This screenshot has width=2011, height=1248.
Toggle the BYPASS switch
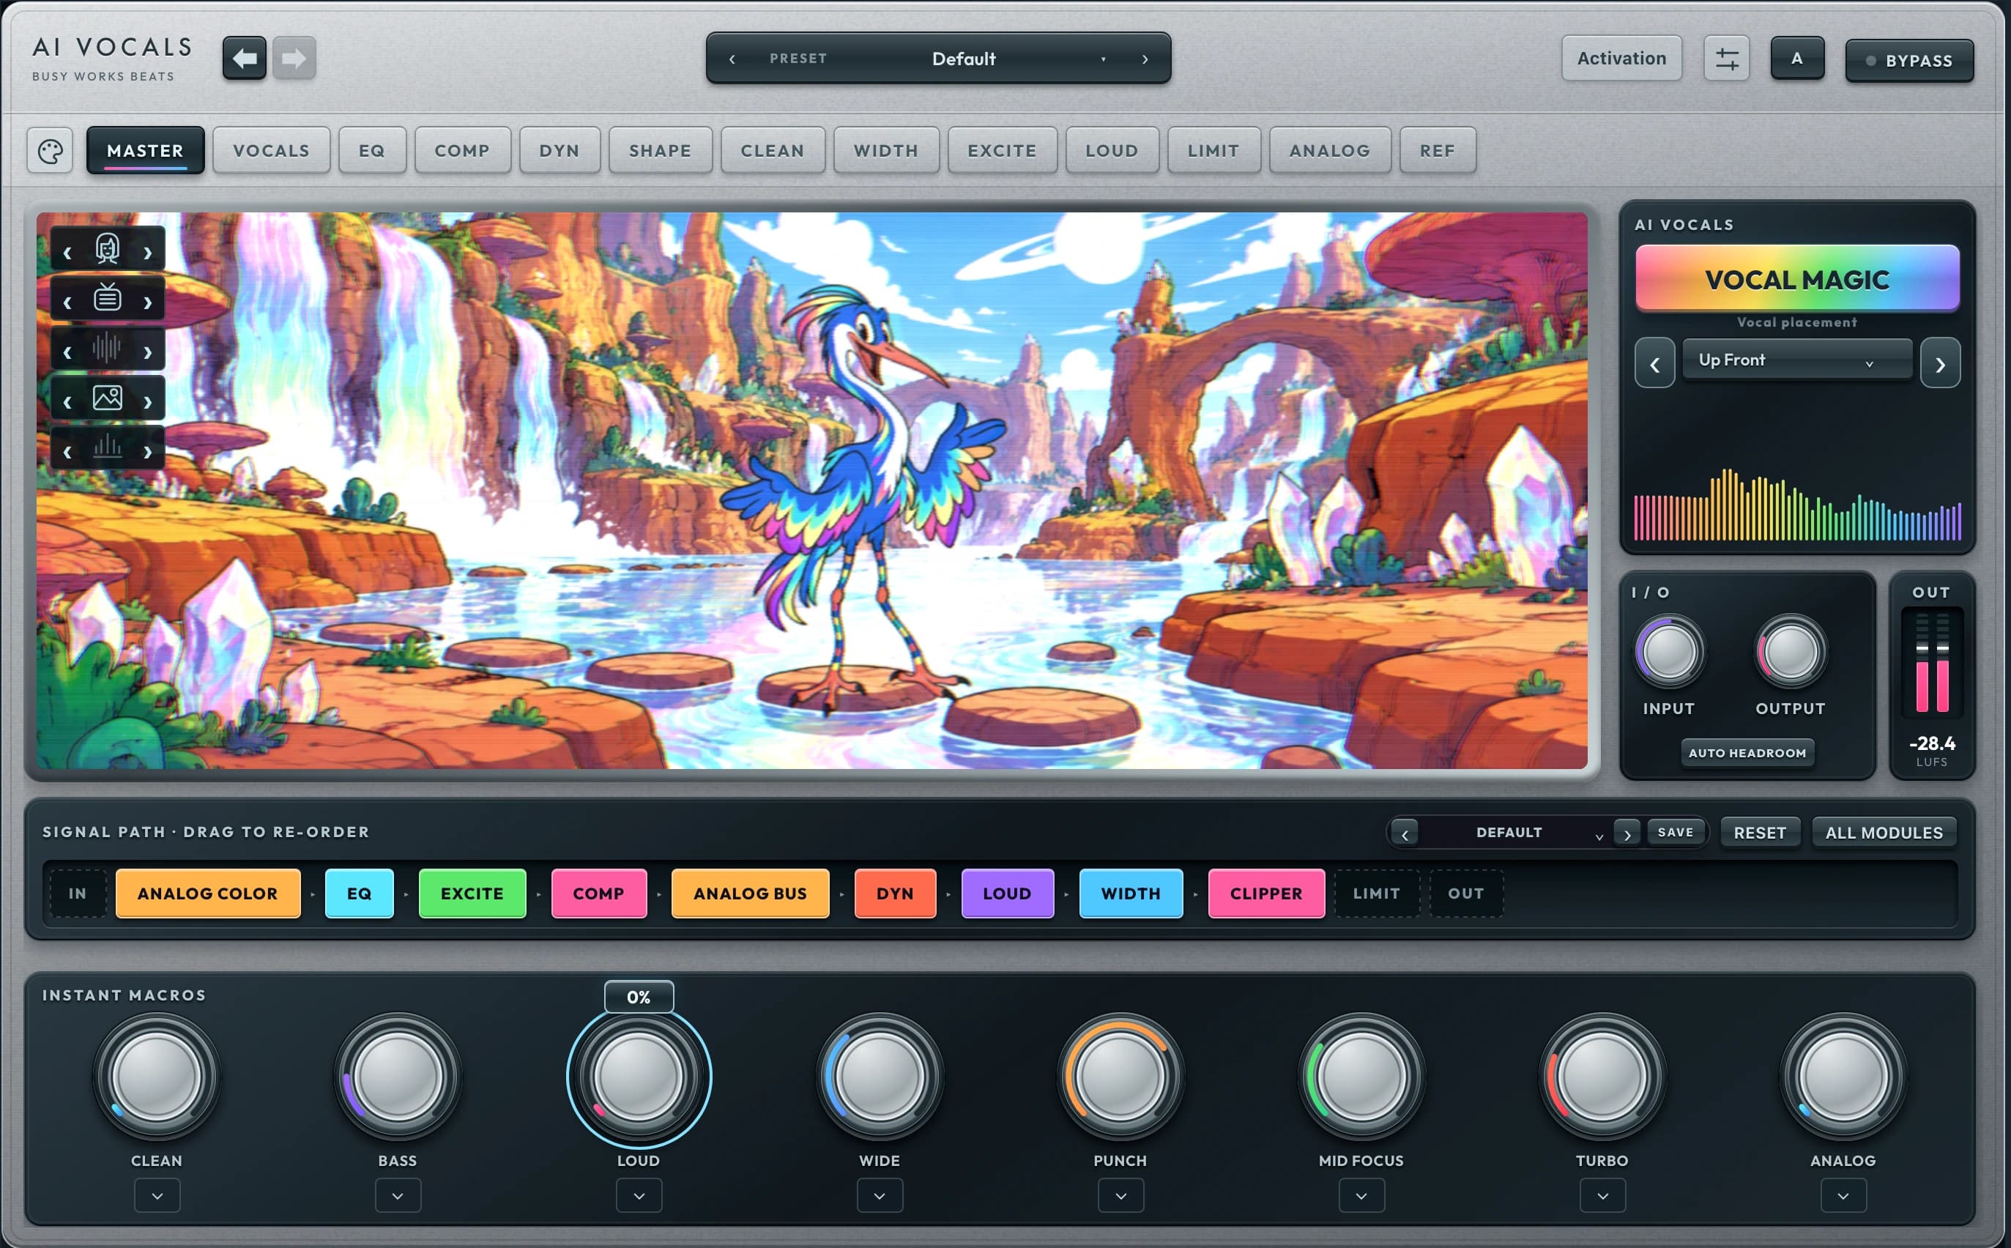(x=1909, y=61)
